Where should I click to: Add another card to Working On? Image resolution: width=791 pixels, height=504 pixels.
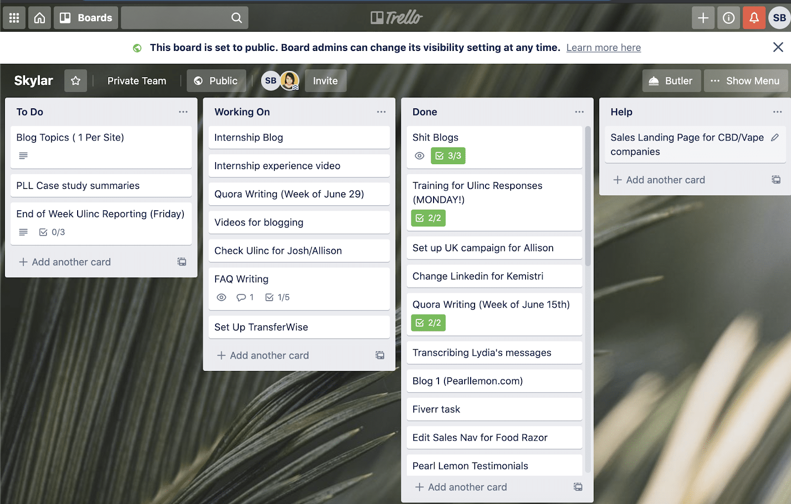pos(263,355)
